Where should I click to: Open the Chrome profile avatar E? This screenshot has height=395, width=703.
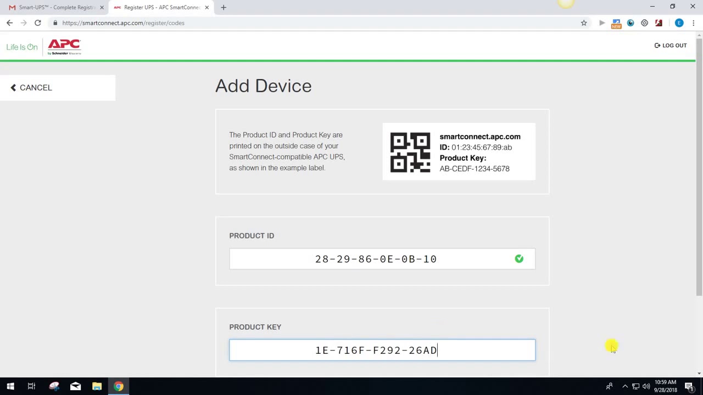click(x=679, y=23)
